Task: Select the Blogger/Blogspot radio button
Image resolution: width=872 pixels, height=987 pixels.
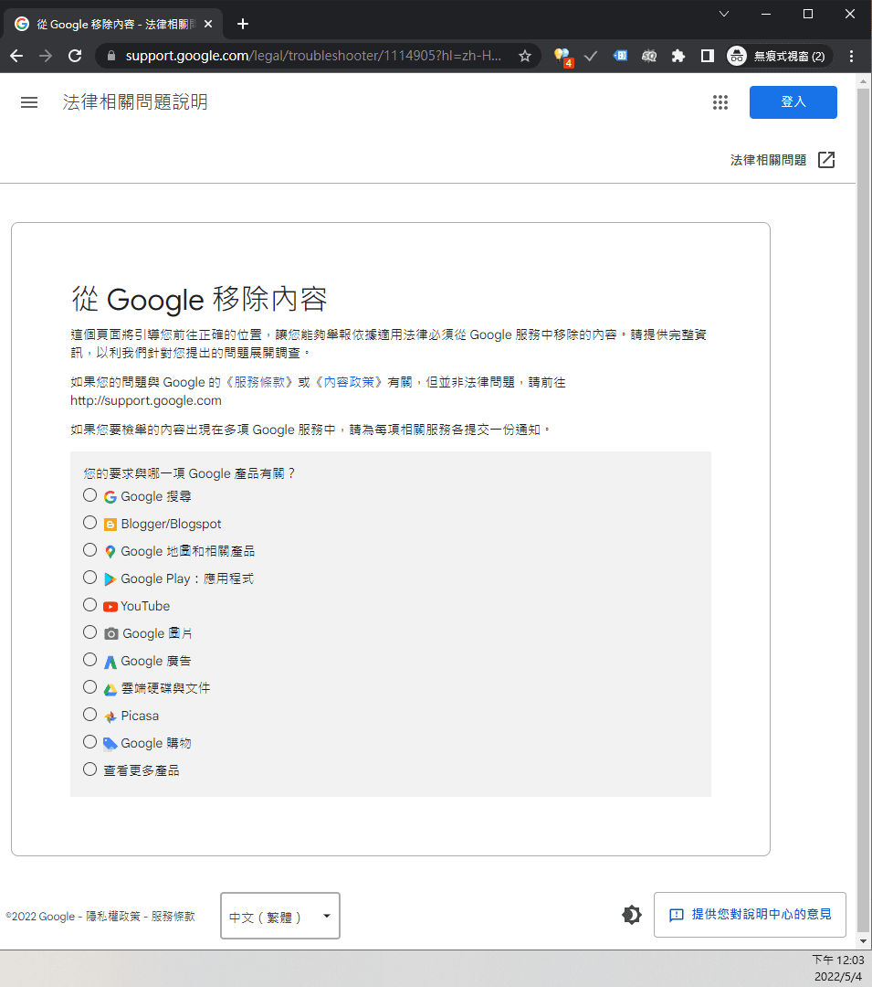Action: click(x=89, y=523)
